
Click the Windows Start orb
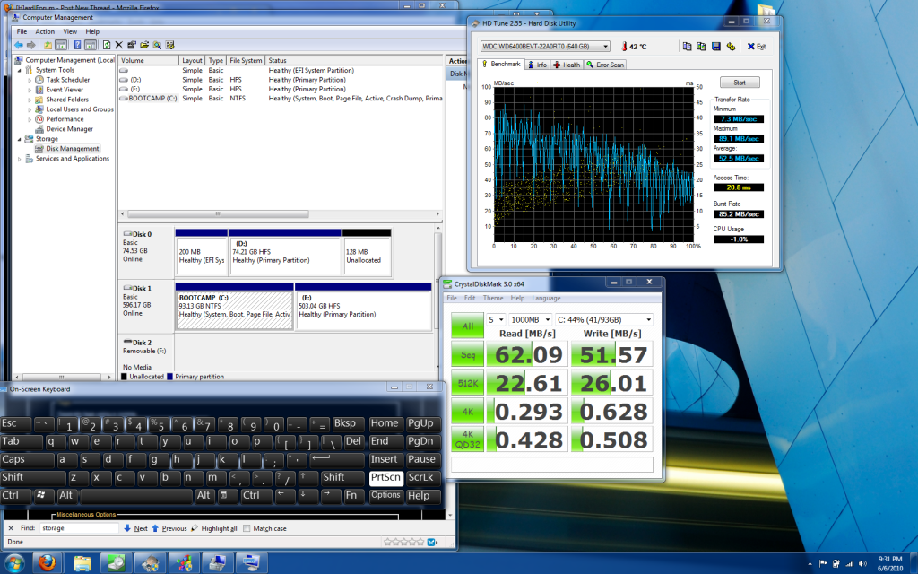click(x=14, y=563)
